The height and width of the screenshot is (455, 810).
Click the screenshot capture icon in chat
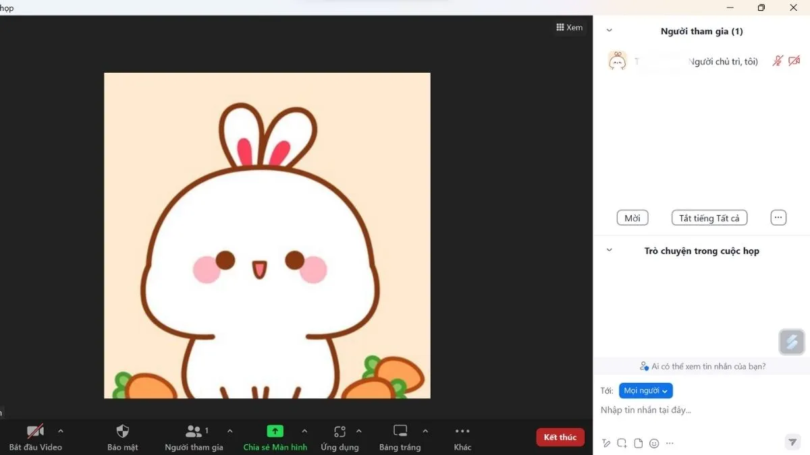point(622,443)
